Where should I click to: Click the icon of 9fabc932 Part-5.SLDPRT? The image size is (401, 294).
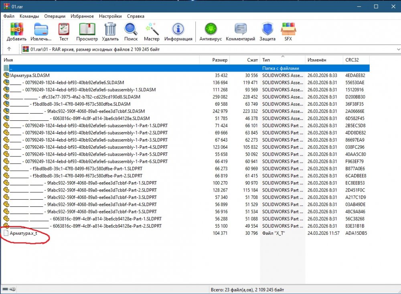pyautogui.click(x=6, y=212)
